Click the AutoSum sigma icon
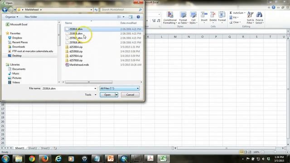 (x=231, y=13)
